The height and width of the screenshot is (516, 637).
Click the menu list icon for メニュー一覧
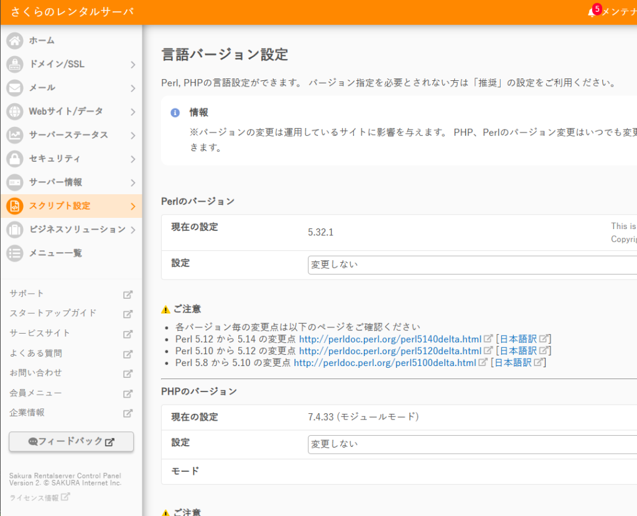(x=15, y=253)
